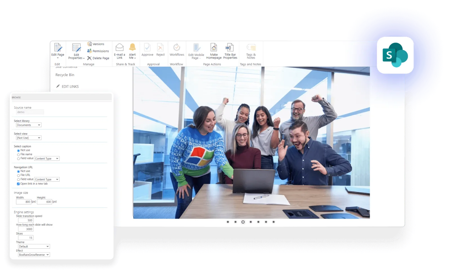451x273 pixels.
Task: Click the slideshow team photo
Action: tap(251, 143)
